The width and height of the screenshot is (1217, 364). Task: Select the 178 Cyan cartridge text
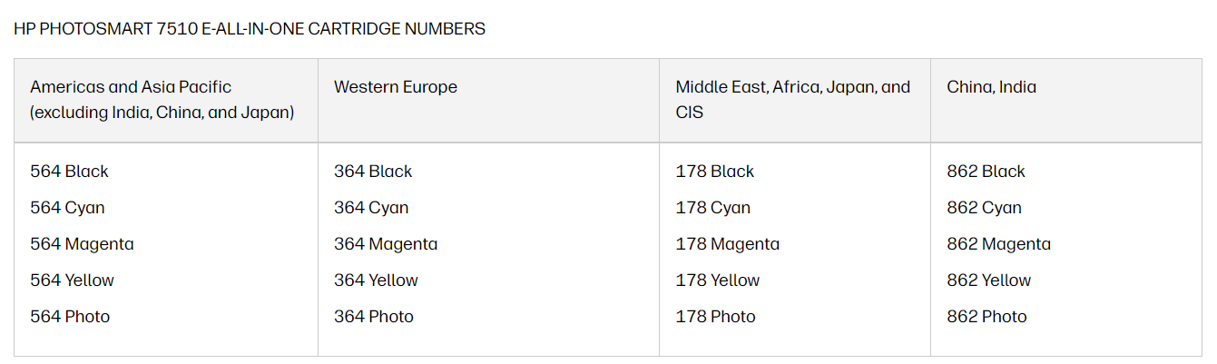click(x=712, y=208)
